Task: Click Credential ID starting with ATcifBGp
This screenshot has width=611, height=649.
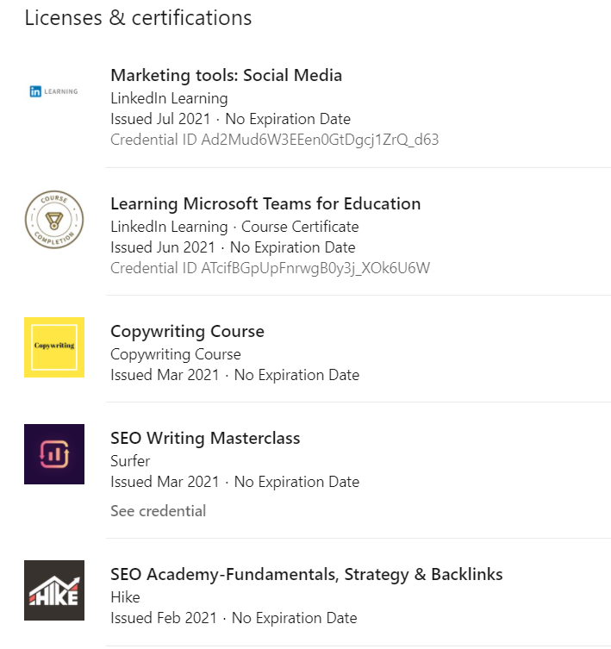Action: pyautogui.click(x=270, y=268)
